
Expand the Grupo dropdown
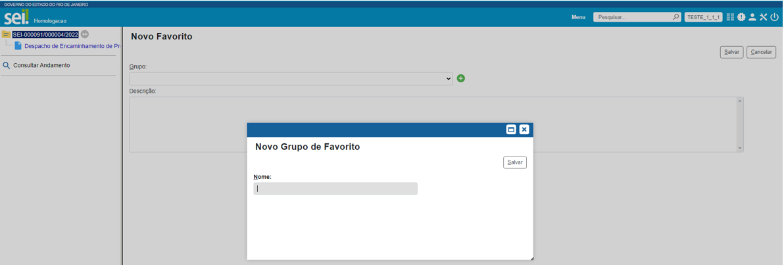[291, 79]
